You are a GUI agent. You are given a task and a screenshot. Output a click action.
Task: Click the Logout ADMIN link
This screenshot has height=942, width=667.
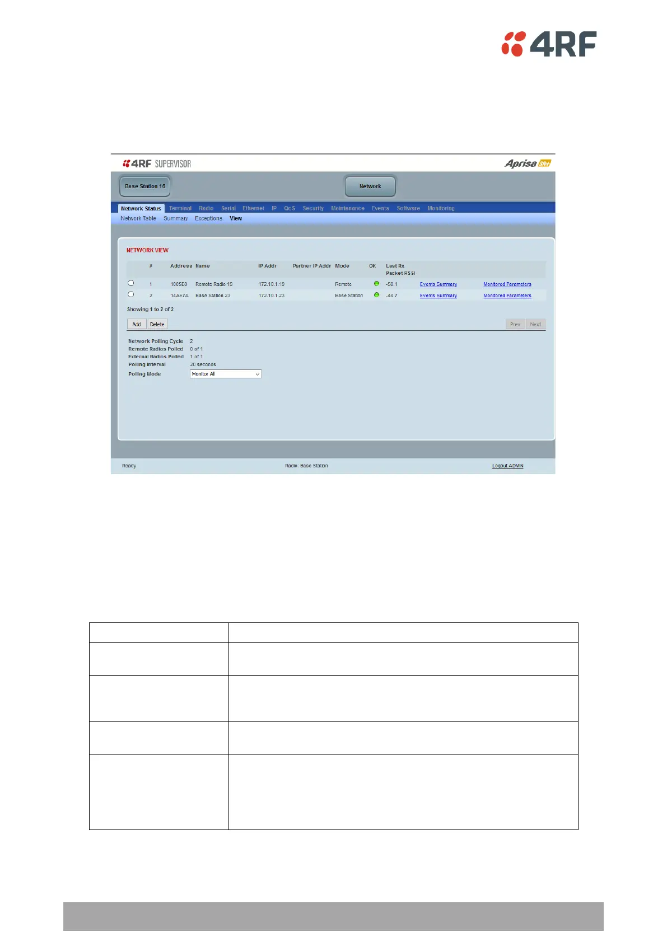(x=508, y=466)
